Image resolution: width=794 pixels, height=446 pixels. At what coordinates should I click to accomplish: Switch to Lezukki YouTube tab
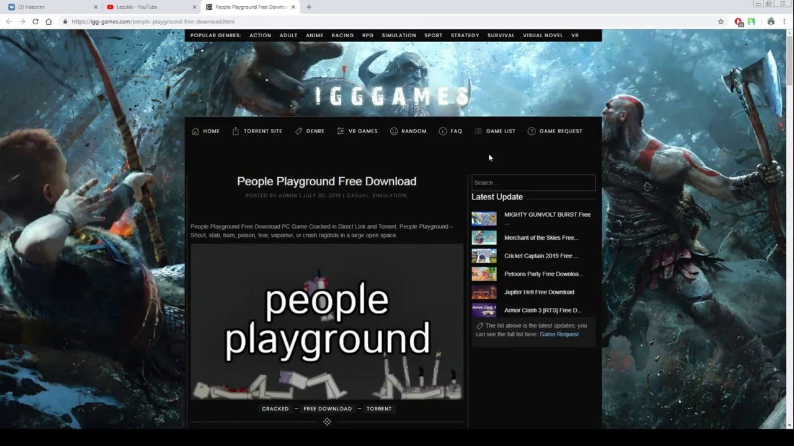(151, 7)
